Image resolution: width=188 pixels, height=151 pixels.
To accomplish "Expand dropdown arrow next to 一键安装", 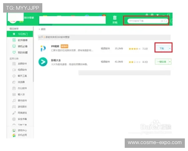I will [x=170, y=62].
